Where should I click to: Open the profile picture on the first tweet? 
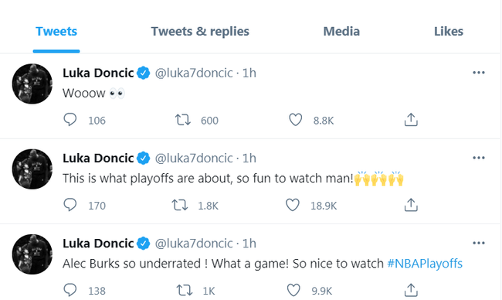[32, 84]
